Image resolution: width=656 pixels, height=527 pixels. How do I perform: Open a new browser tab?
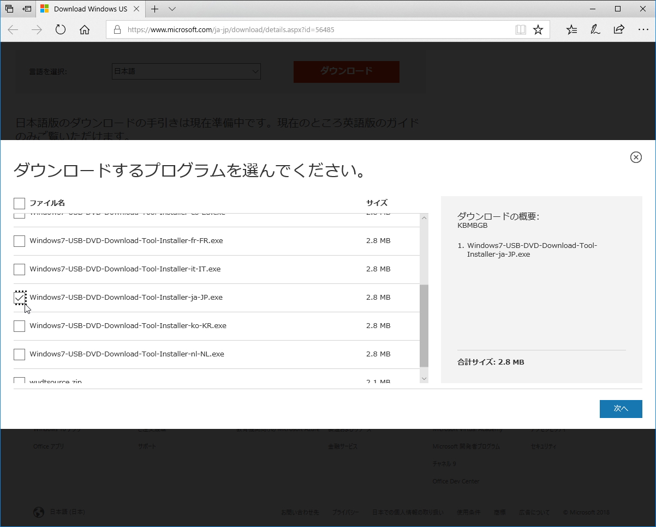(x=155, y=9)
